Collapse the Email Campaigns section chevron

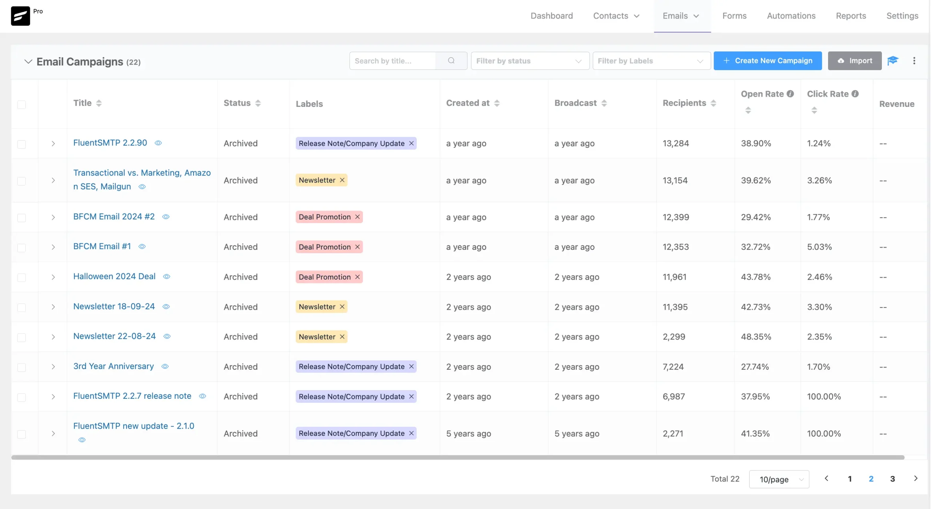[28, 61]
